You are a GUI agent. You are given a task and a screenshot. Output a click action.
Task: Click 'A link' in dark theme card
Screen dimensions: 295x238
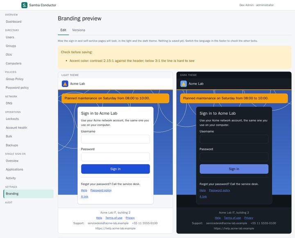click(203, 197)
